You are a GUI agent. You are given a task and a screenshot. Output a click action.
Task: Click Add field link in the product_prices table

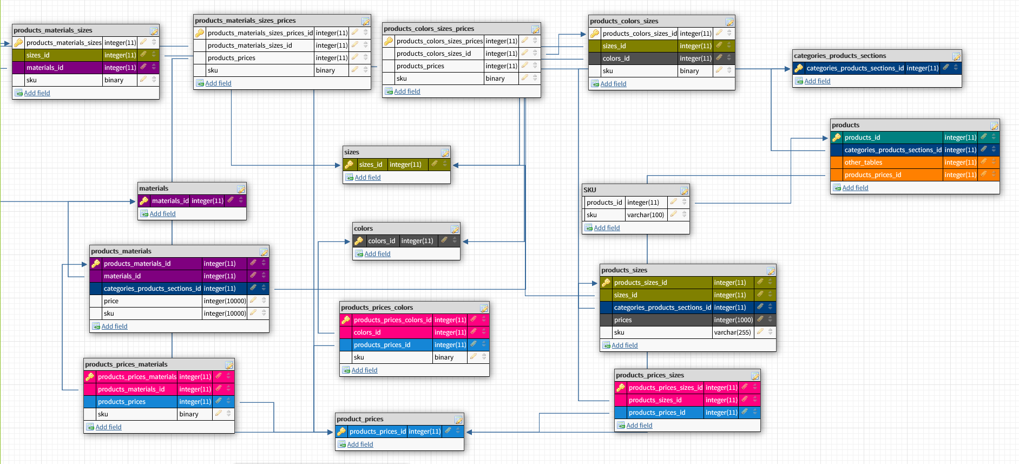tap(360, 445)
